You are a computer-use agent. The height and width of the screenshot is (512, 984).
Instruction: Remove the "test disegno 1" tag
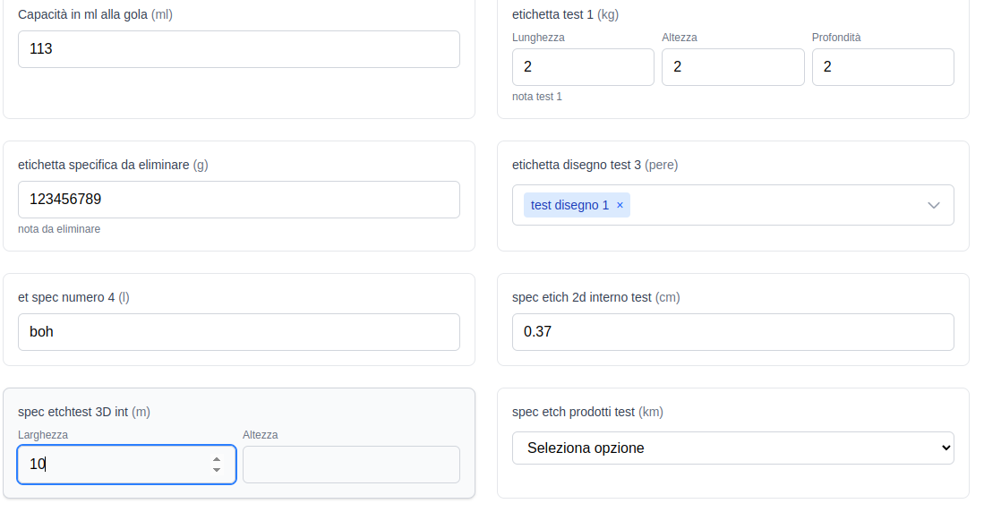point(620,205)
